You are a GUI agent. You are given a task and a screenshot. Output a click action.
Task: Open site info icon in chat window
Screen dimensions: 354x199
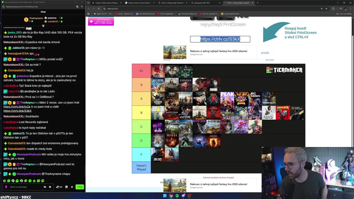tap(3, 6)
